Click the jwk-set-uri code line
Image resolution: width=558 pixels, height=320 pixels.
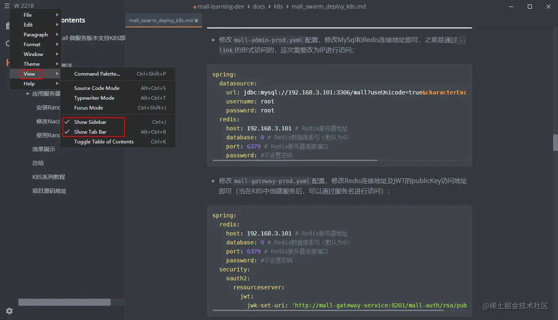pyautogui.click(x=357, y=305)
